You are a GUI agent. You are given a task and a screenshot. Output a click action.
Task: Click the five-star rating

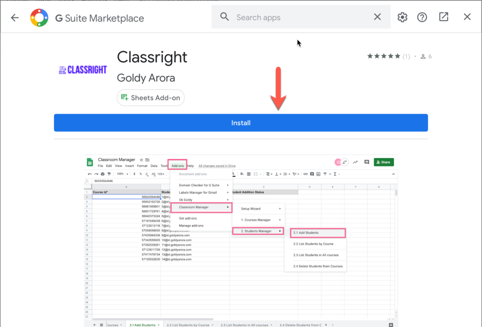click(x=384, y=56)
